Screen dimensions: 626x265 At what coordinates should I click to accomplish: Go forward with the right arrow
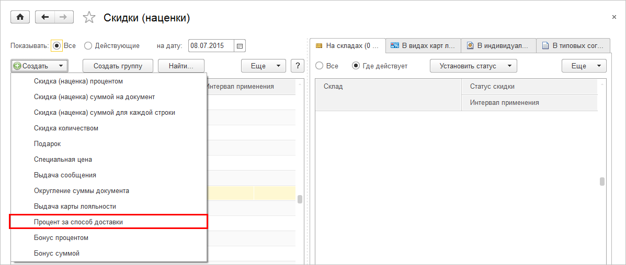tap(63, 17)
